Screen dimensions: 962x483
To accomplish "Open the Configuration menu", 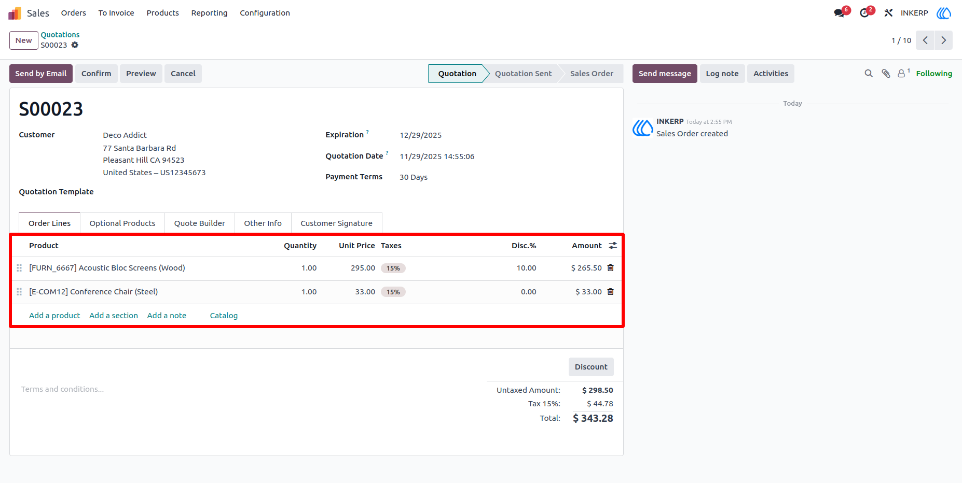I will pos(265,13).
